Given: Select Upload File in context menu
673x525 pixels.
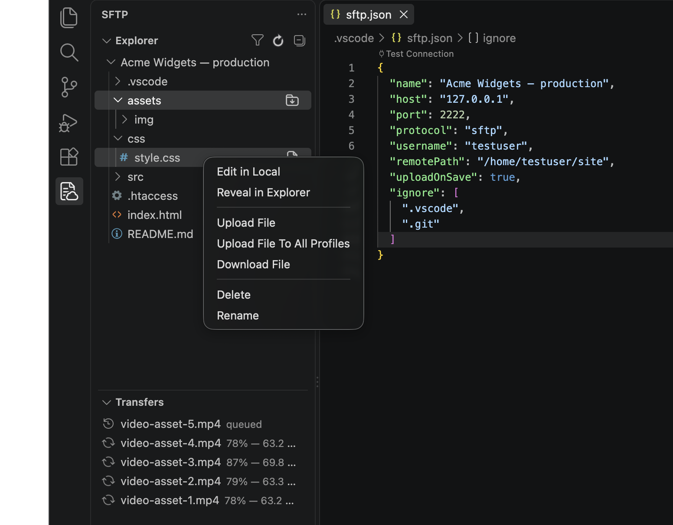Looking at the screenshot, I should tap(284, 223).
